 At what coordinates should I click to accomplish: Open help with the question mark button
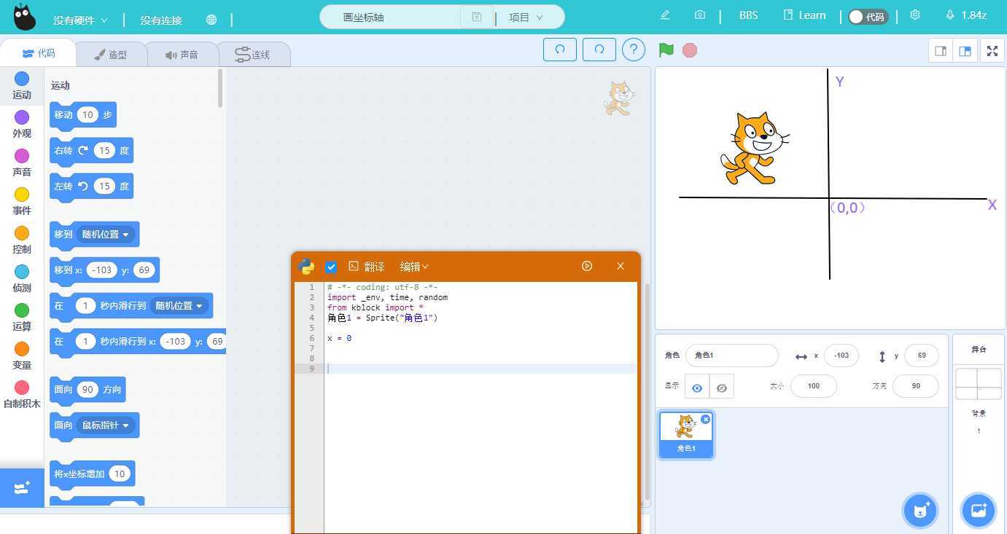(x=634, y=50)
